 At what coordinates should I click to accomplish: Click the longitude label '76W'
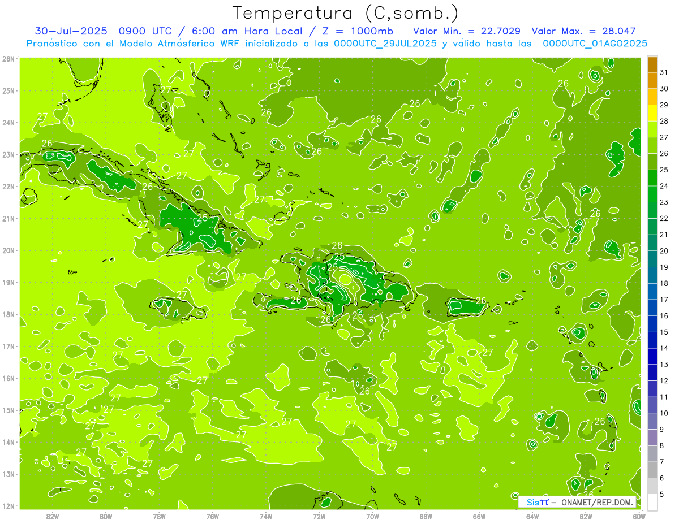pos(212,516)
